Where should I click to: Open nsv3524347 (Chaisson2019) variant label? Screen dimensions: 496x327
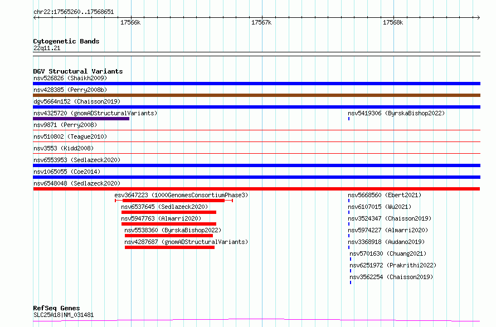click(x=390, y=218)
